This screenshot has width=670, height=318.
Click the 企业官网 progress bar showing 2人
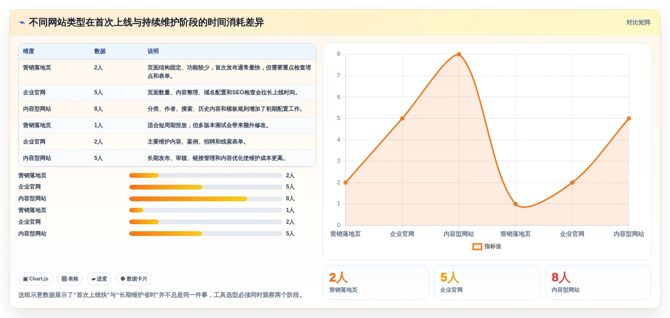coord(206,222)
